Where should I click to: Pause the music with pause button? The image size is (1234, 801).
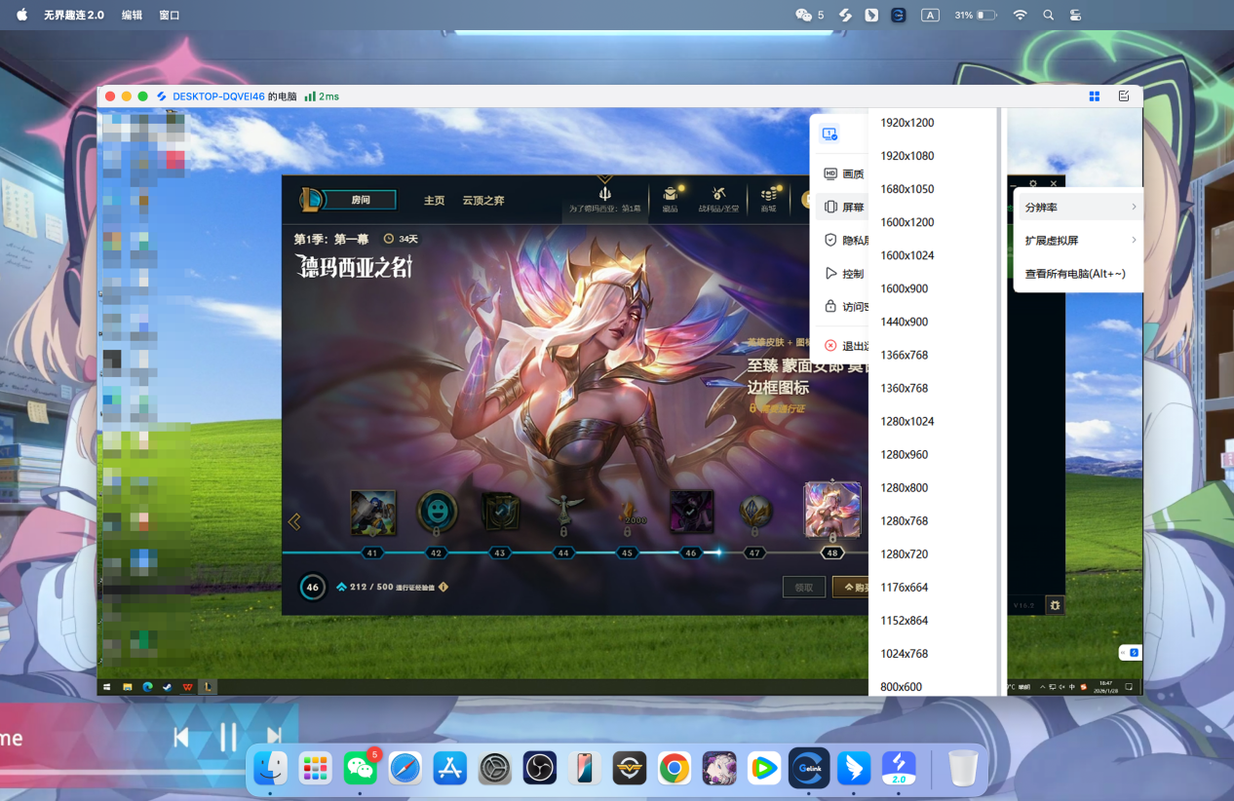[x=228, y=738]
